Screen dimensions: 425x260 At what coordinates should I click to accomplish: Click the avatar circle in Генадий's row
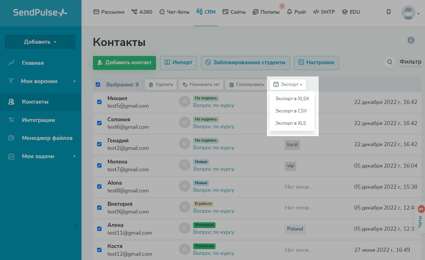coord(185,144)
